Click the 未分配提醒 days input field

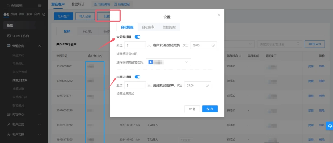click(x=135, y=45)
